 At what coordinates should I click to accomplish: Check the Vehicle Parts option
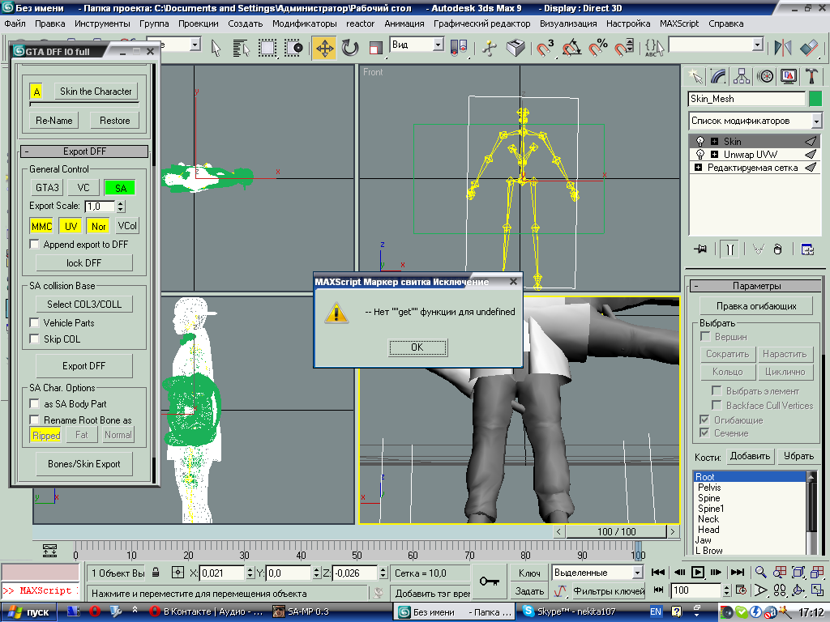[x=35, y=322]
